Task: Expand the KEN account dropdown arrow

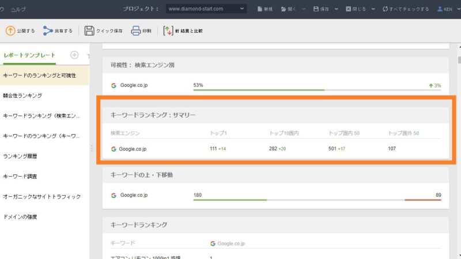Action: (x=458, y=9)
